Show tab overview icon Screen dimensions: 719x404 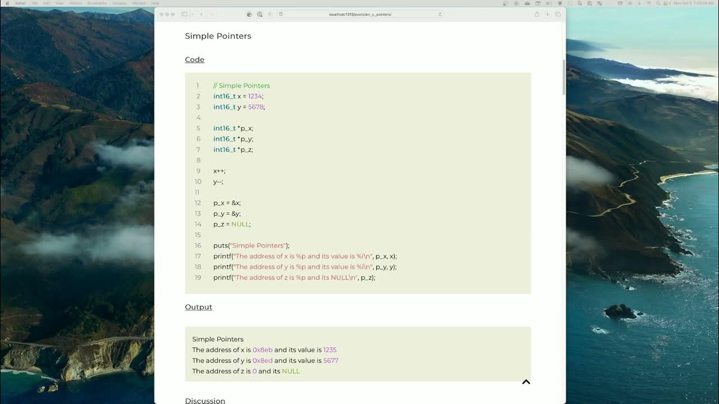[558, 14]
